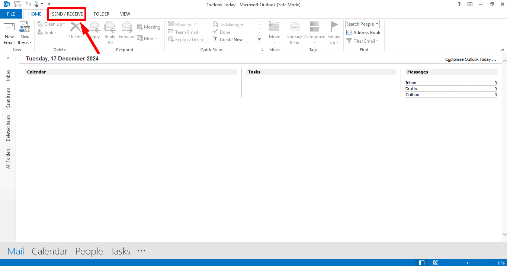Open the New Items menu
The width and height of the screenshot is (507, 266).
pos(25,33)
